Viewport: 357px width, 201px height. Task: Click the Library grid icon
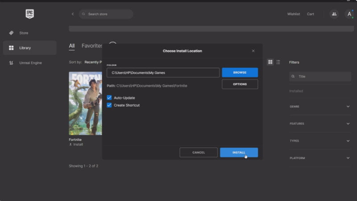click(11, 48)
